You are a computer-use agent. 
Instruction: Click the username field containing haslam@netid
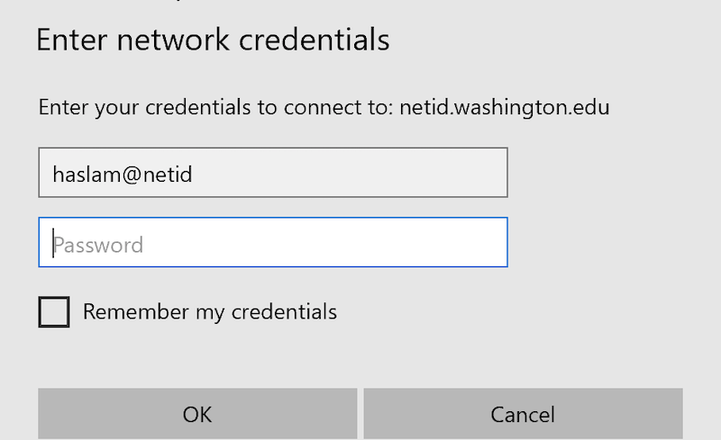273,172
